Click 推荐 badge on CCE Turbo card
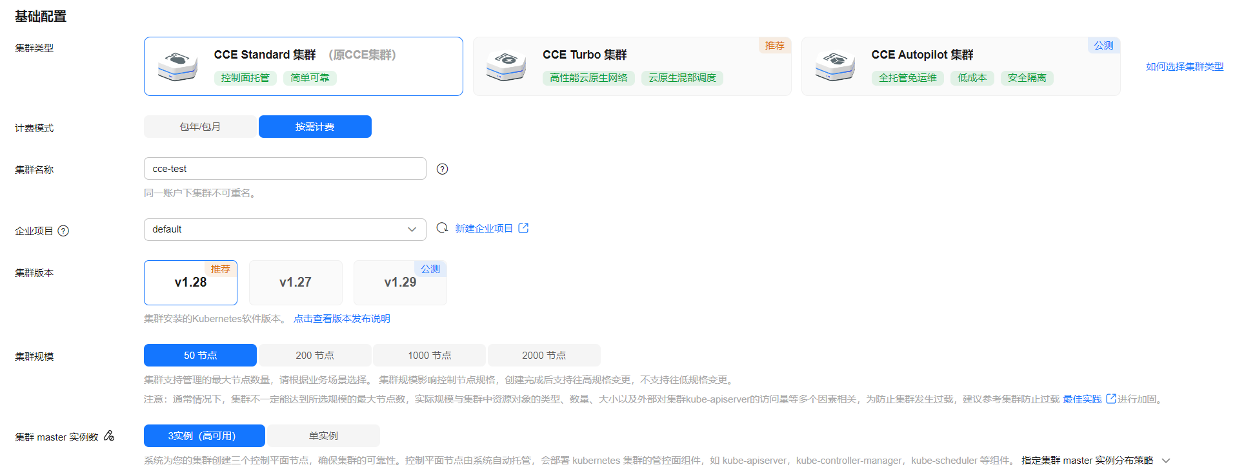This screenshot has height=476, width=1235. [x=774, y=46]
